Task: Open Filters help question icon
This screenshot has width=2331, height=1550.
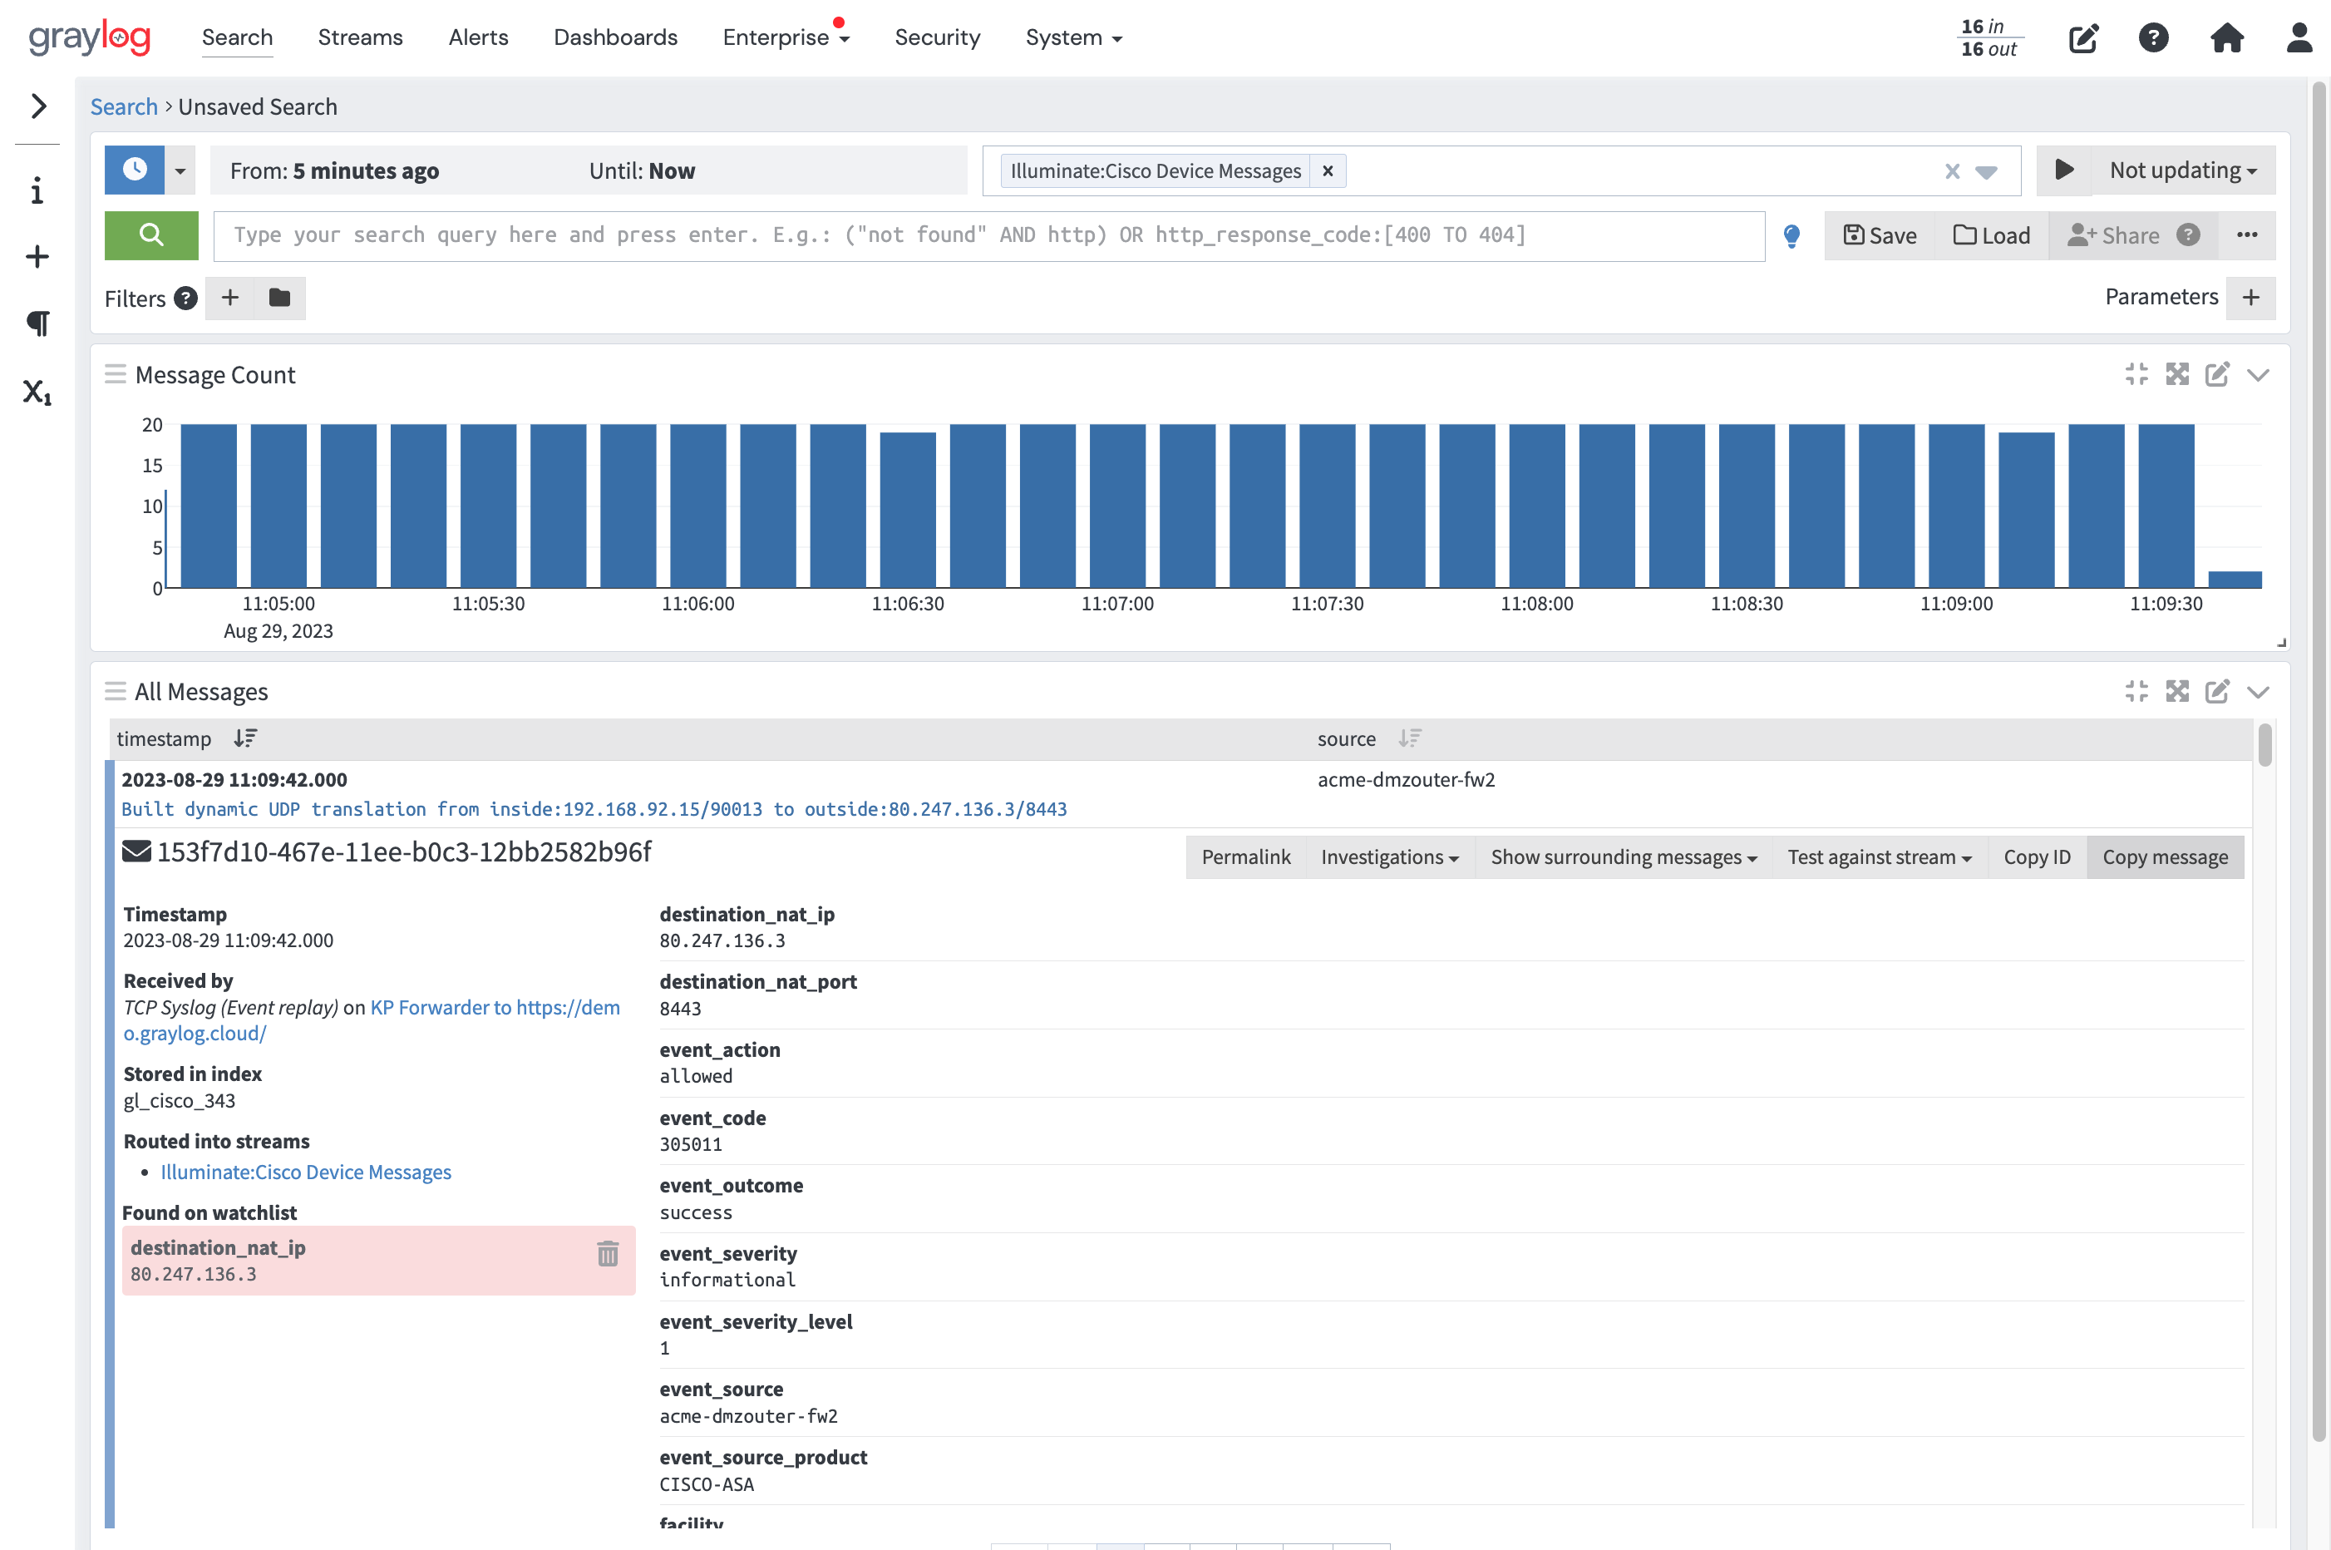Action: [185, 298]
